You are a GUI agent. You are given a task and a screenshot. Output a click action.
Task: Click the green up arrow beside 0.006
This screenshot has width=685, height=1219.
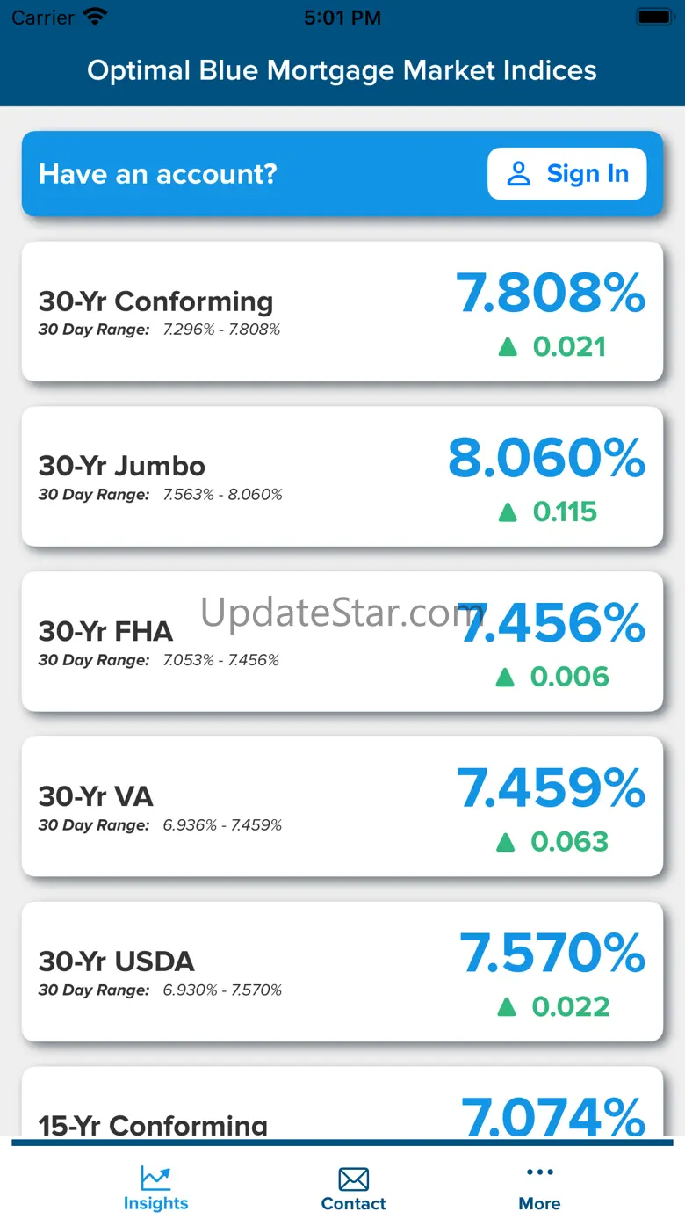[505, 677]
